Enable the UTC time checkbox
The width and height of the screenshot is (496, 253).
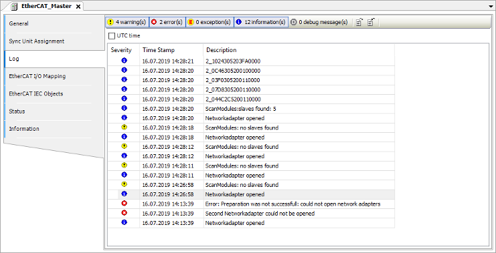pos(112,35)
